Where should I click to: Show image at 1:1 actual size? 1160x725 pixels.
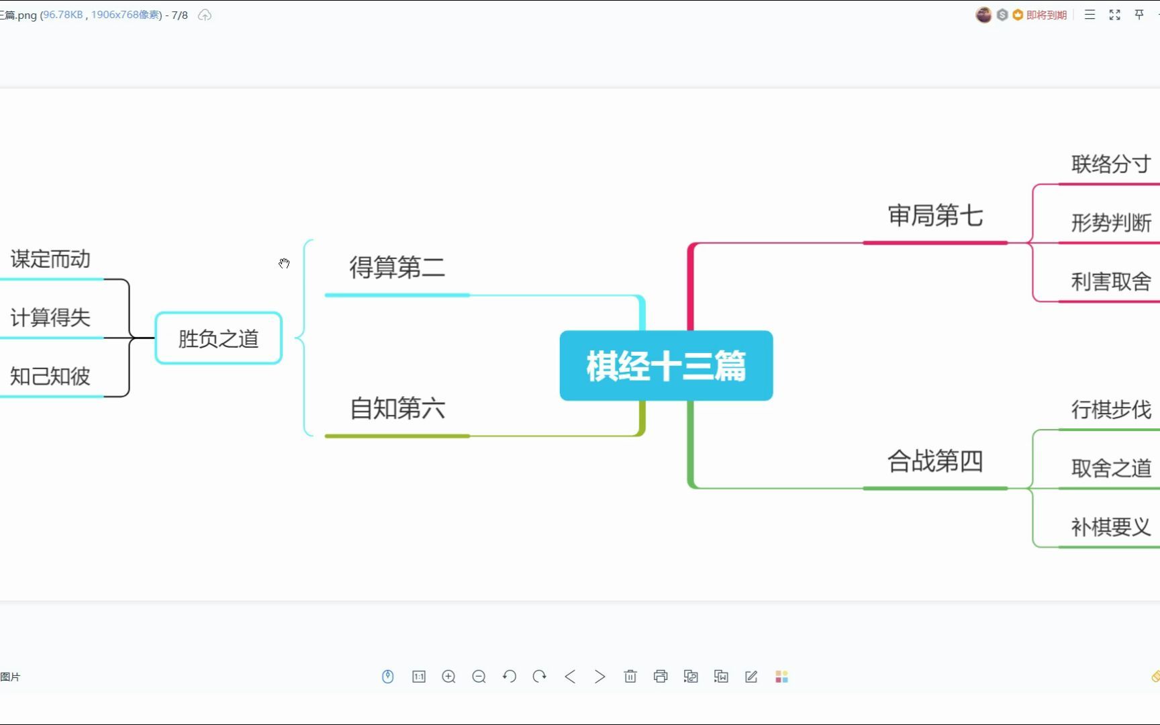pos(419,677)
